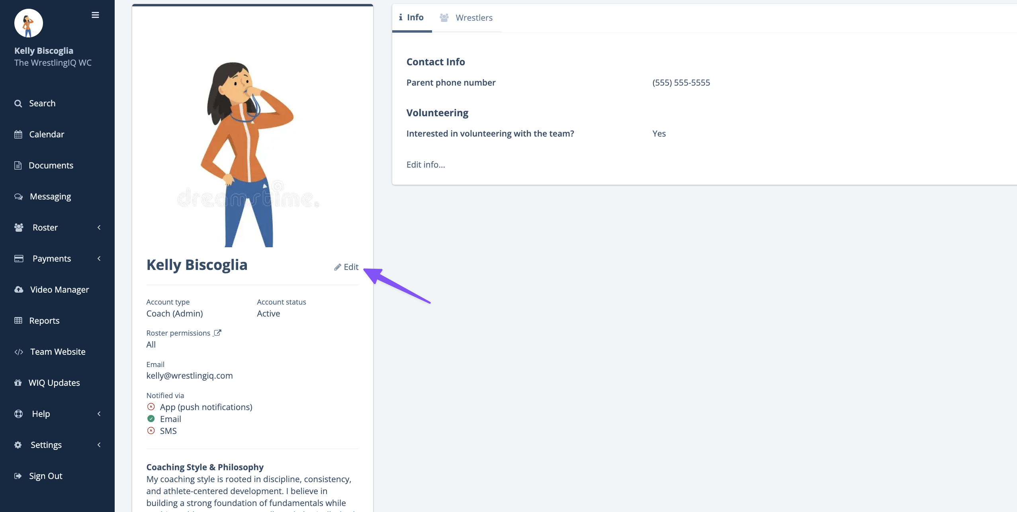Click the Yes volunteering answer

coord(659,133)
